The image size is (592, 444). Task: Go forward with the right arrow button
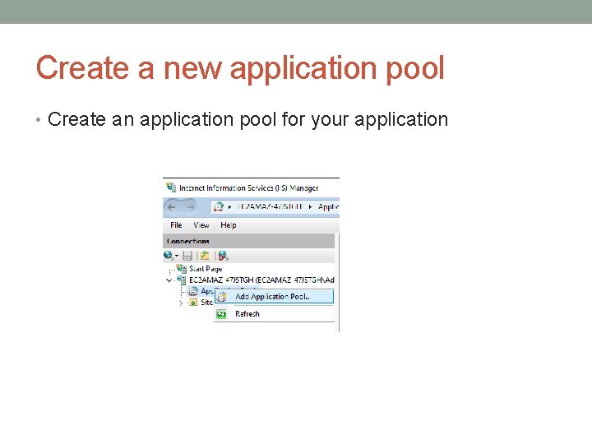[191, 207]
